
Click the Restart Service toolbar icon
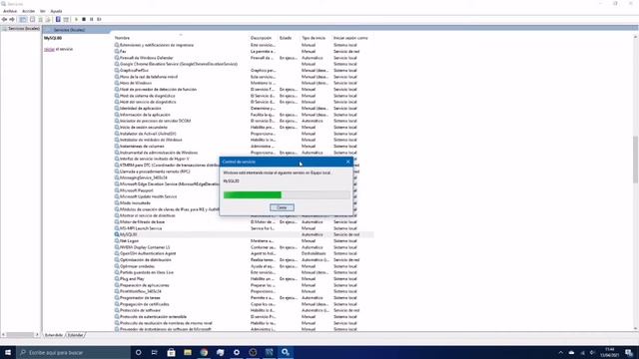click(x=99, y=19)
